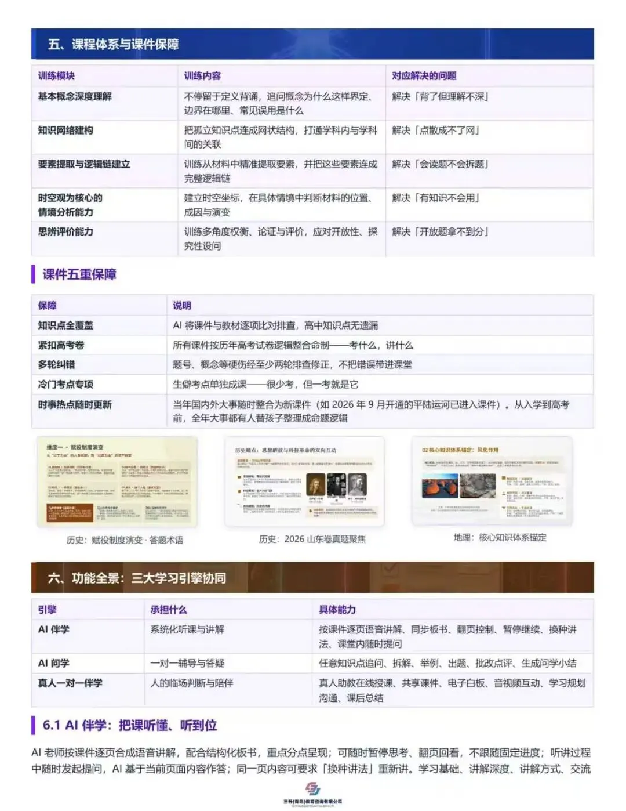
Task: Select the 思辨评价能力 row label
Action: click(65, 231)
